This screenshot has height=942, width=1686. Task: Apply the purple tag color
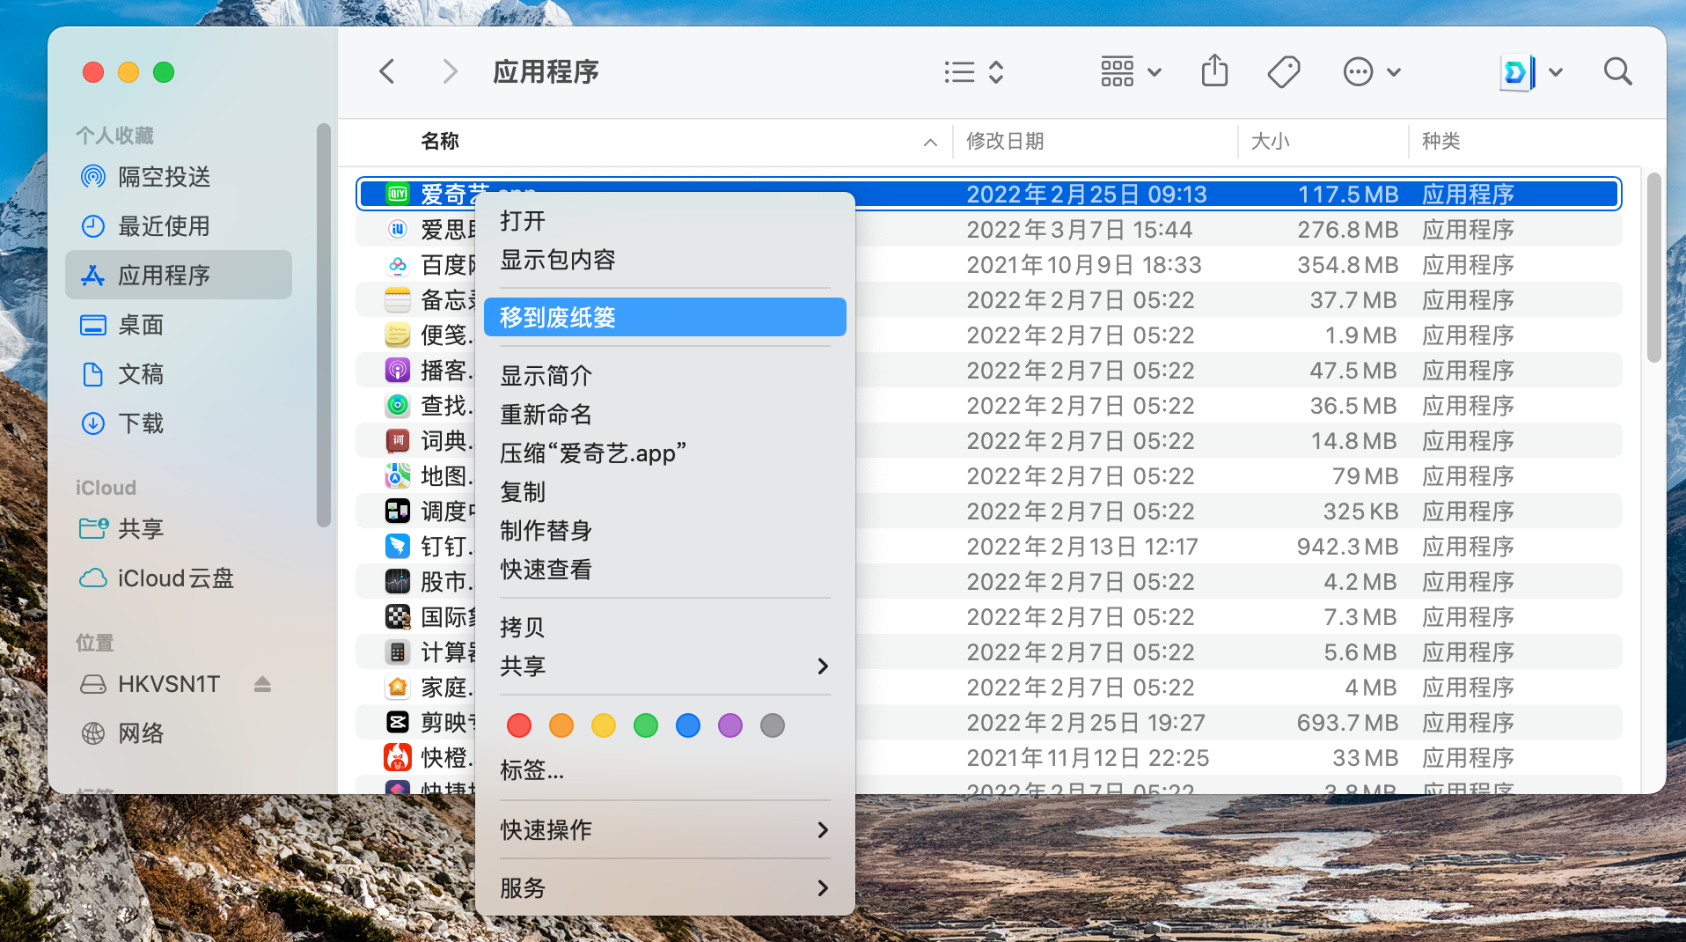[730, 725]
